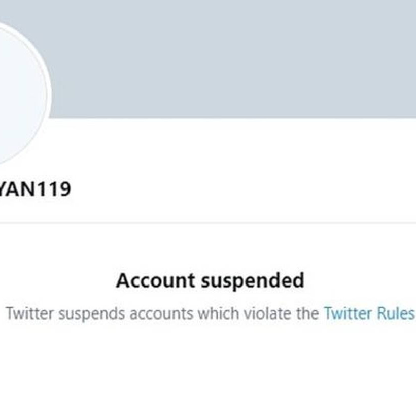Click the "Account suspended" heading
Image resolution: width=416 pixels, height=411 pixels.
210,280
